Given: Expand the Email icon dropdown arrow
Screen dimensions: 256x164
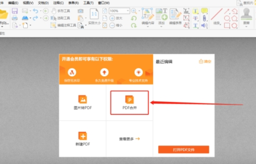Looking at the screenshot, I should 30,11.
